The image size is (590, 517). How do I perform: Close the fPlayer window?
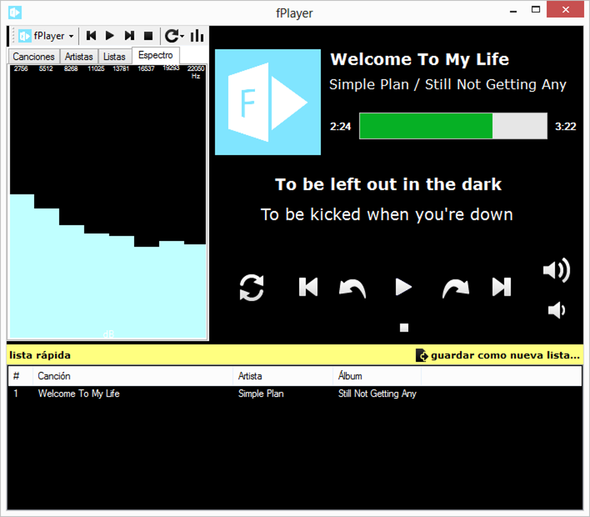(566, 9)
